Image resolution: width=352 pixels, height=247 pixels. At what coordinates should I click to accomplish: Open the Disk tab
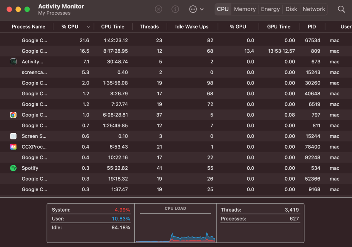click(x=291, y=9)
